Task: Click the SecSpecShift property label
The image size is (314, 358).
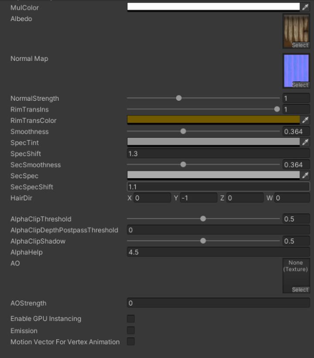Action: click(x=32, y=187)
